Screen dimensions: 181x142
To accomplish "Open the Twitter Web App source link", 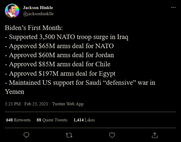I will pos(68,104).
